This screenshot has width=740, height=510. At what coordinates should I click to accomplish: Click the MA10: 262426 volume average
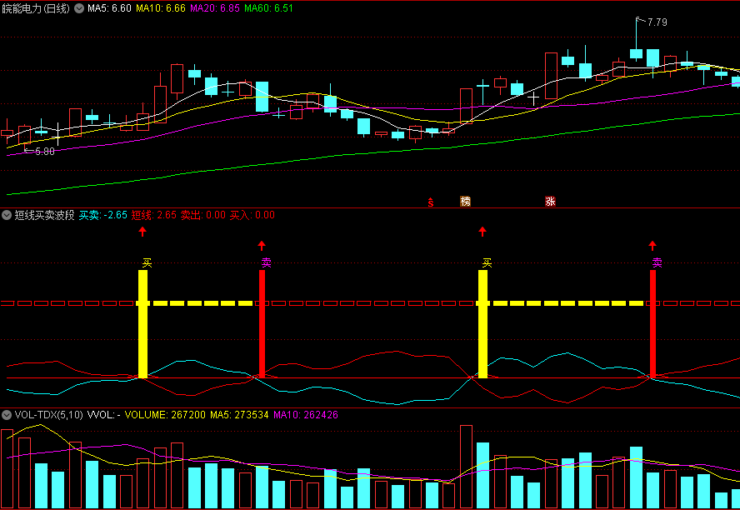[306, 415]
